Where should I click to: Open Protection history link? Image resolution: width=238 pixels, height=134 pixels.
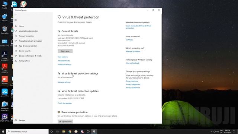point(64,64)
